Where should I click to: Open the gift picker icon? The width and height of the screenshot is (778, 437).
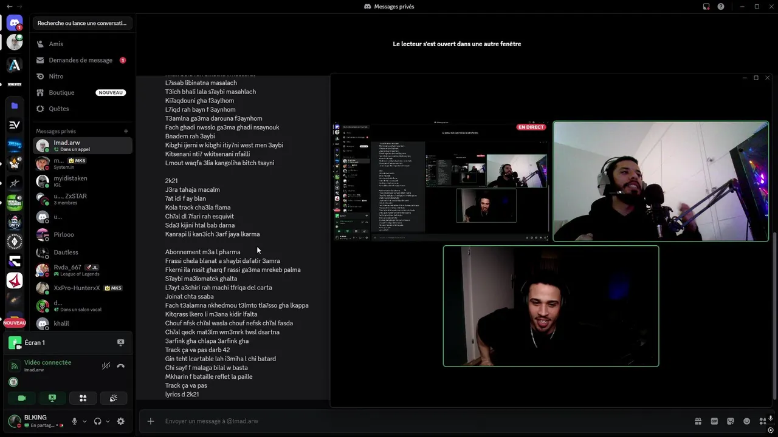(698, 421)
